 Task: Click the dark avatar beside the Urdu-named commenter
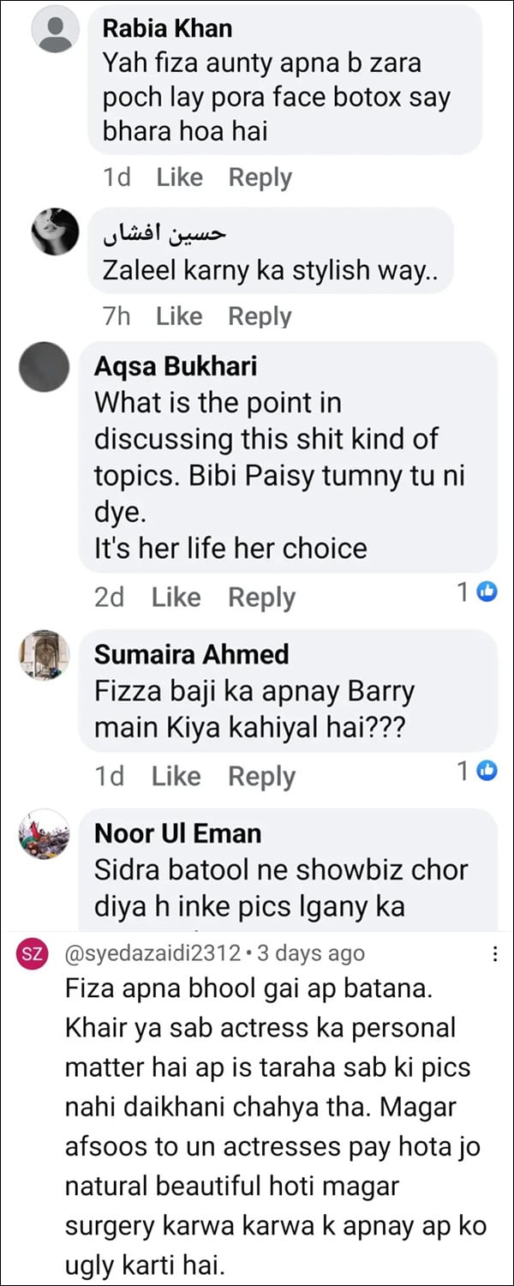click(x=56, y=231)
